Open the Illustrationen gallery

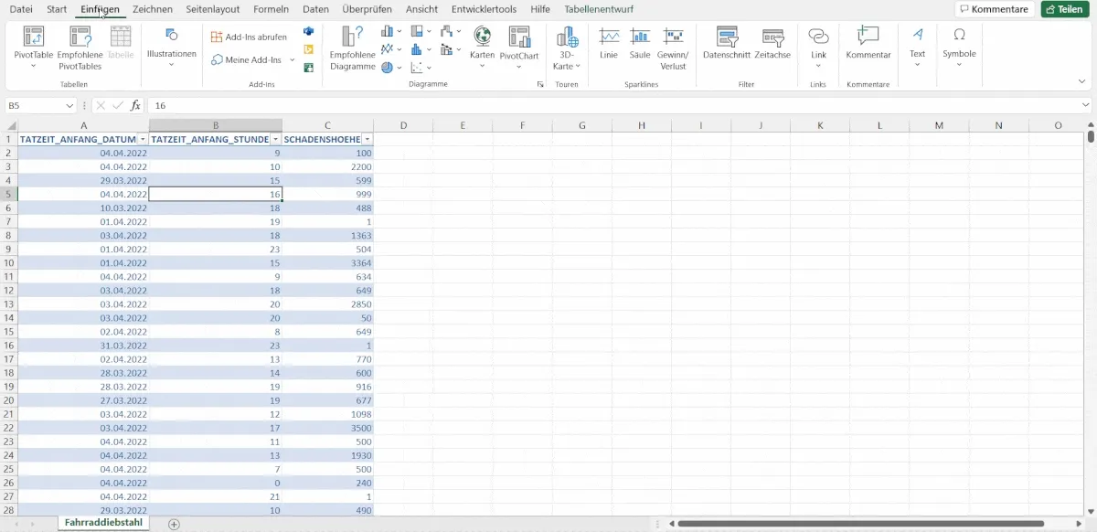pos(172,48)
